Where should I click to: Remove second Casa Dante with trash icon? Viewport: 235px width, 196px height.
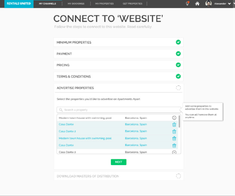click(x=174, y=145)
